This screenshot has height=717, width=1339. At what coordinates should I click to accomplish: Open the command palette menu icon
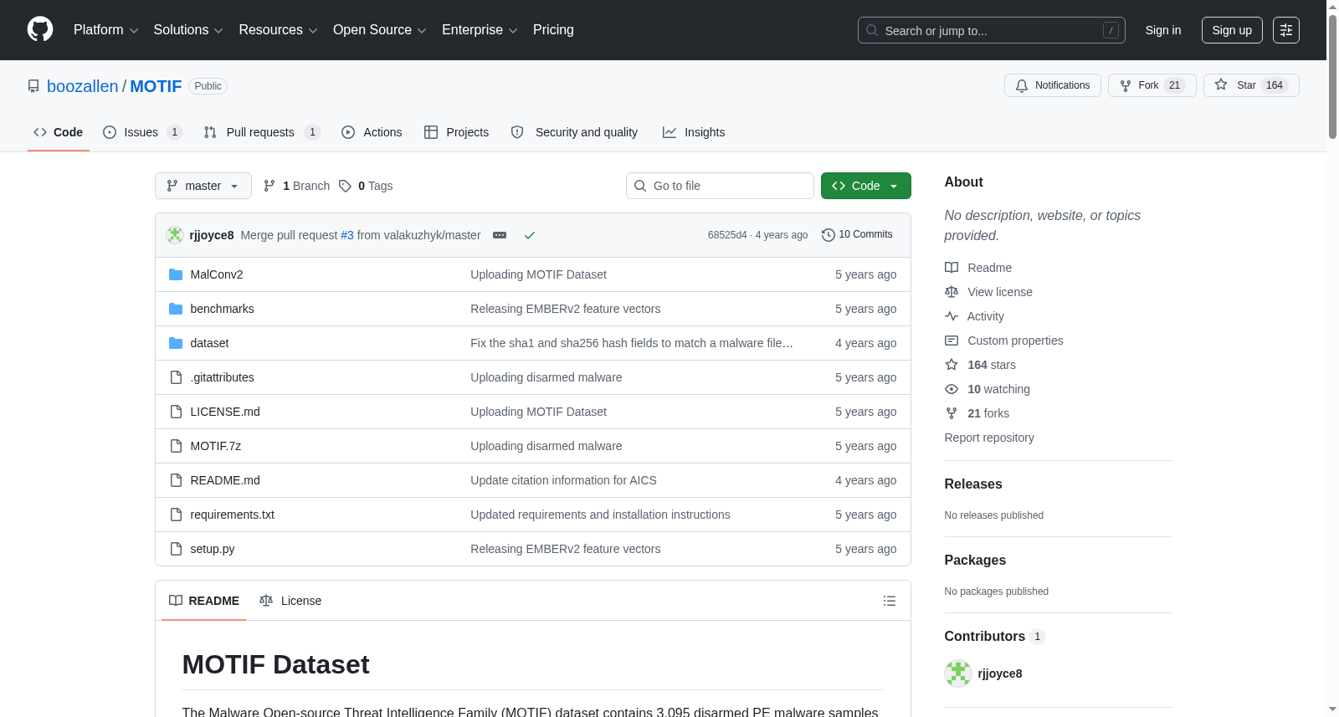pos(1286,30)
